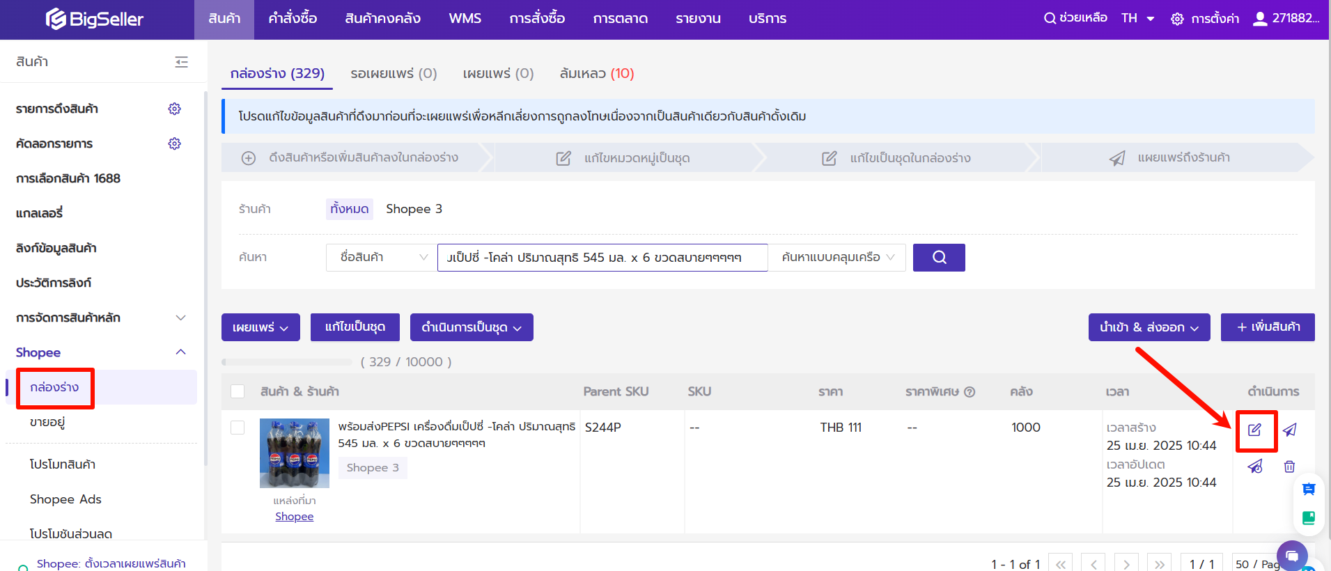Open the live chat bubble button
Image resolution: width=1331 pixels, height=571 pixels.
point(1292,556)
